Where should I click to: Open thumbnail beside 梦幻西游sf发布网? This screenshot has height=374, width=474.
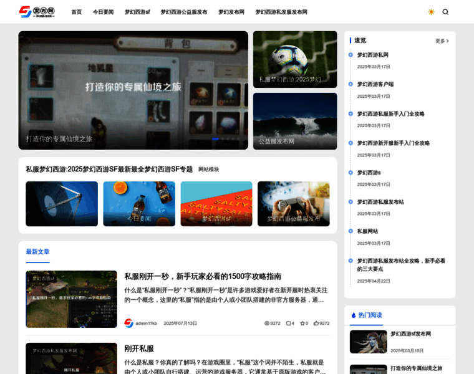pos(368,342)
